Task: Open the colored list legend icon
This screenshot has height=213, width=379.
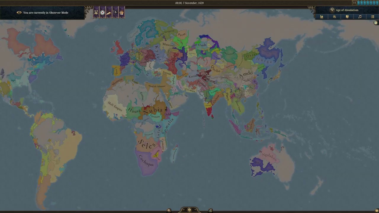Action: [211, 210]
